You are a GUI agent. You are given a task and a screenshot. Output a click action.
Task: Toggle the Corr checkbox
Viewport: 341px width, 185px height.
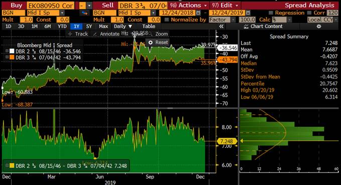pos(309,13)
